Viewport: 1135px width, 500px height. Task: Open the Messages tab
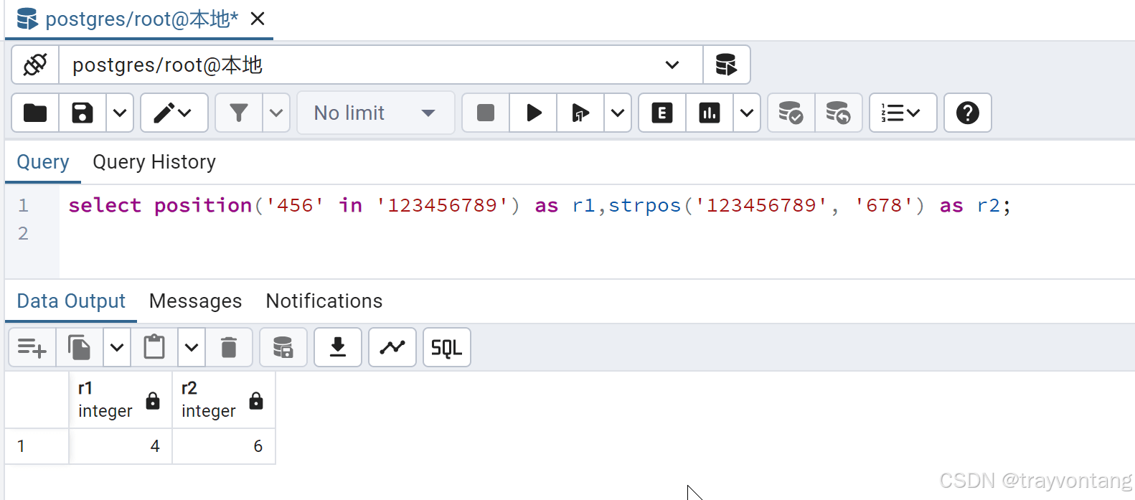coord(195,301)
